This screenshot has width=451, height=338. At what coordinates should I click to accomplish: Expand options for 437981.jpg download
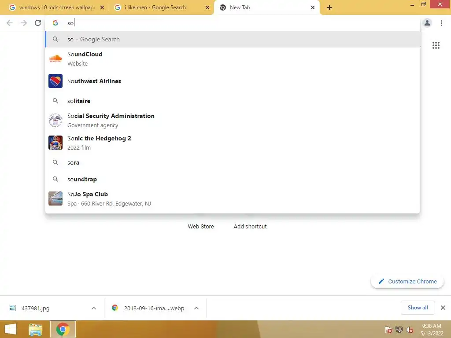tap(94, 308)
